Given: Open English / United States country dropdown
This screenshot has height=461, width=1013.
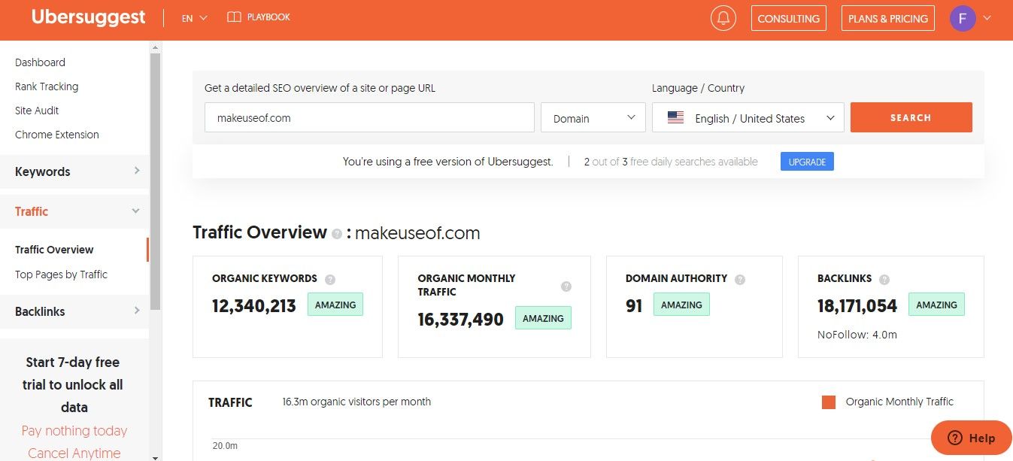Looking at the screenshot, I should pyautogui.click(x=748, y=118).
